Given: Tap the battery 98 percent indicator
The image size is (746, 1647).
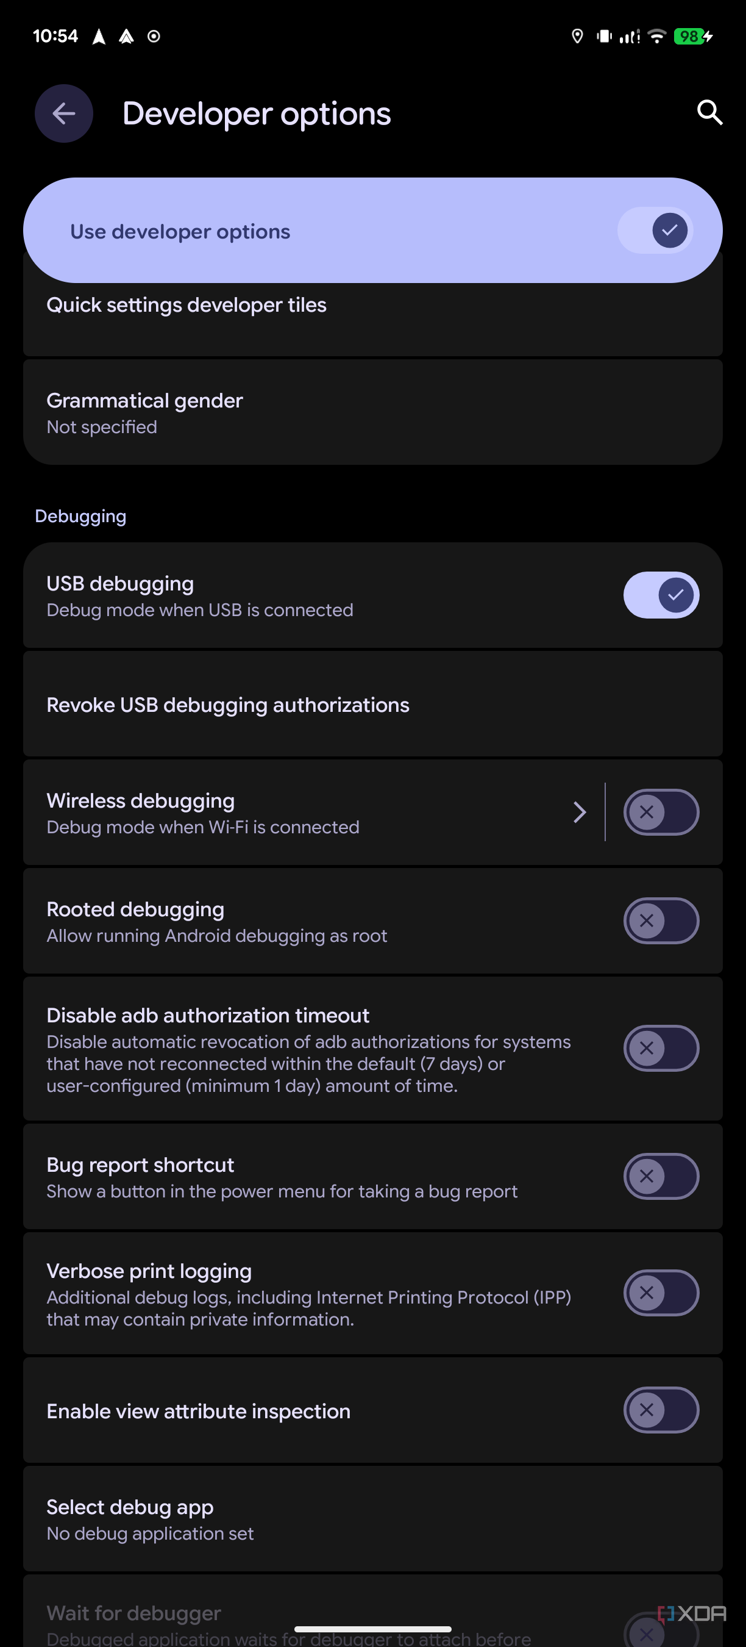Looking at the screenshot, I should pyautogui.click(x=693, y=37).
